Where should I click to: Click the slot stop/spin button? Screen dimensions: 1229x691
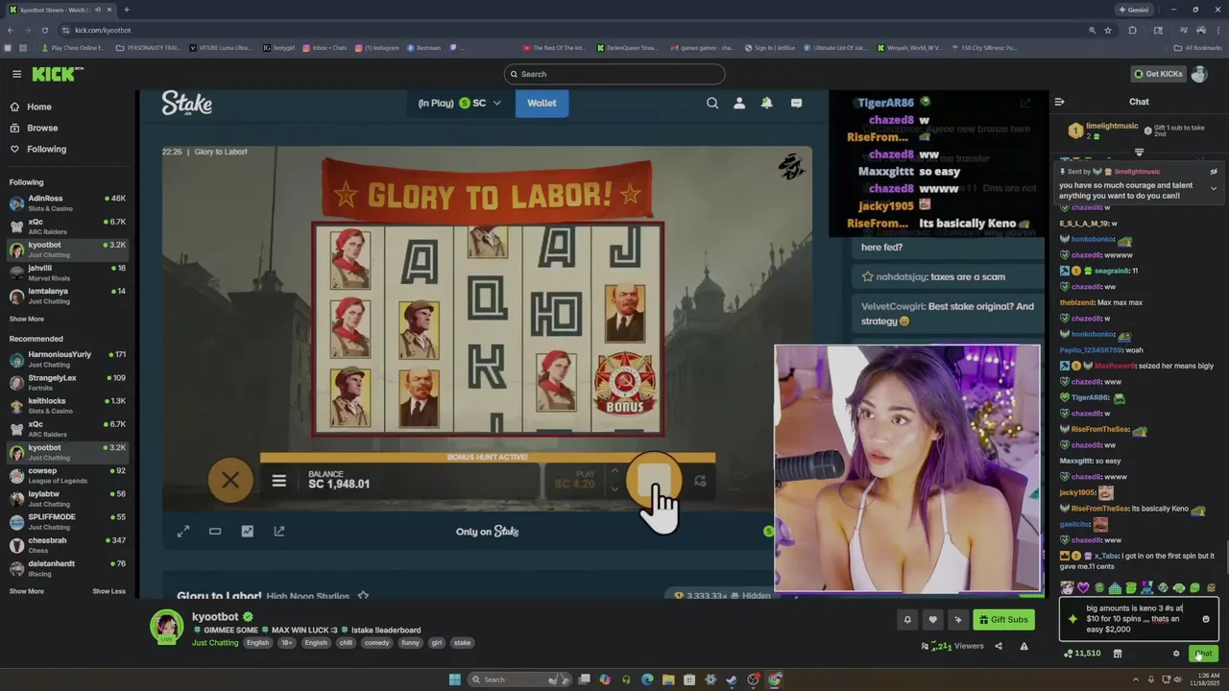tap(654, 479)
